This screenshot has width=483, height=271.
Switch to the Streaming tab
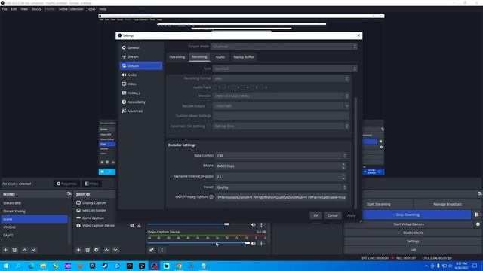pyautogui.click(x=177, y=57)
